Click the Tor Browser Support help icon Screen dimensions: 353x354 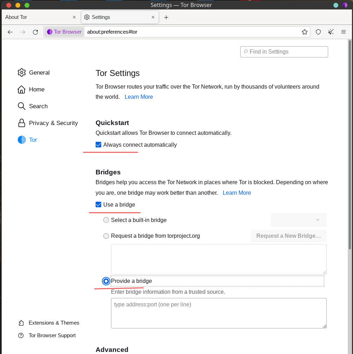pyautogui.click(x=21, y=335)
